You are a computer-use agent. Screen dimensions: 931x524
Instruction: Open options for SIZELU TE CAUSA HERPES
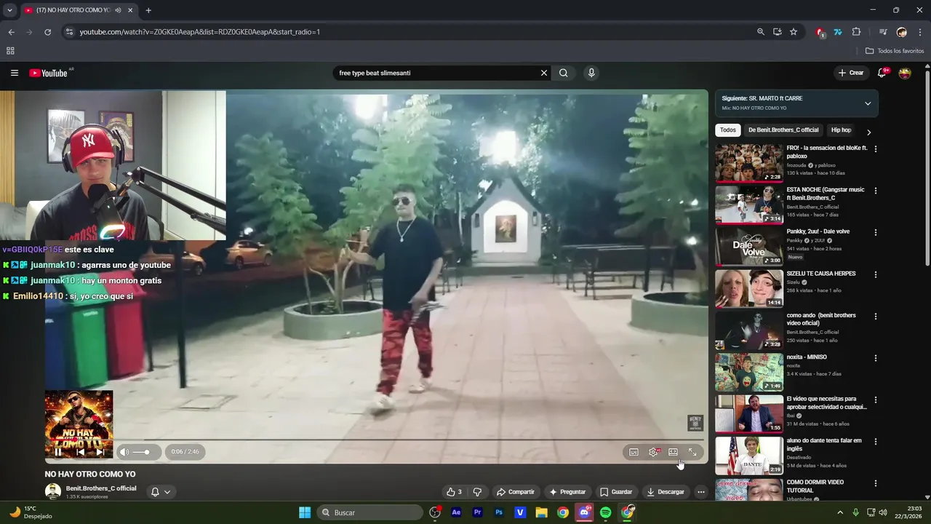click(x=875, y=274)
